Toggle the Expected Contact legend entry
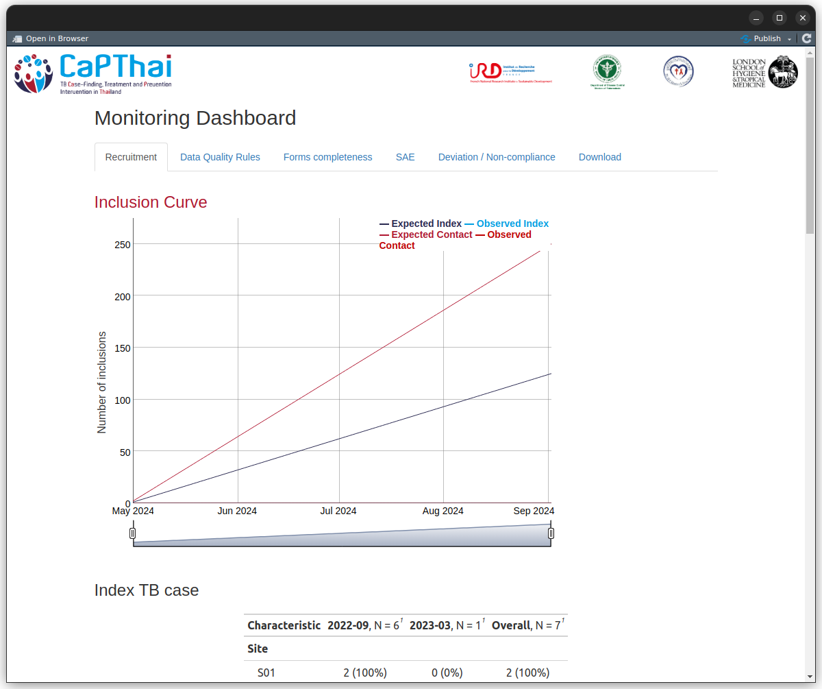The width and height of the screenshot is (822, 689). coord(425,234)
